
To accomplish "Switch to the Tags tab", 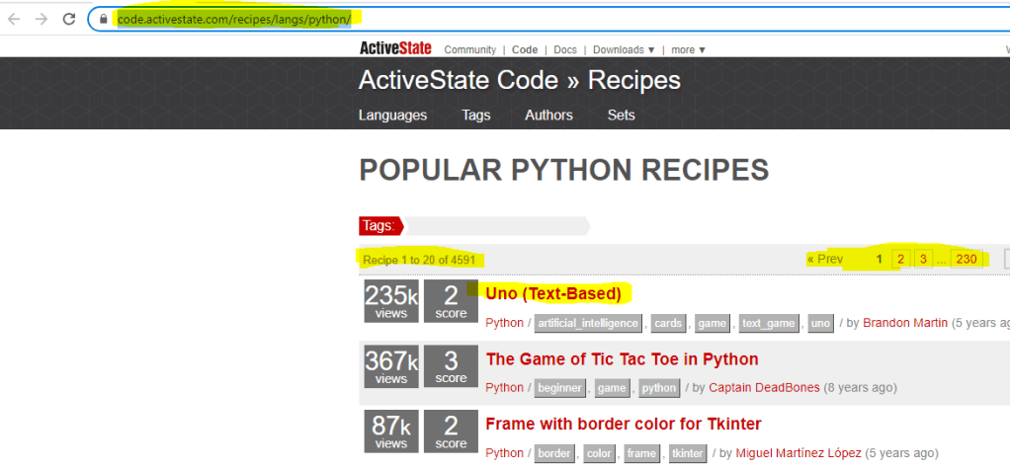I will tap(475, 115).
